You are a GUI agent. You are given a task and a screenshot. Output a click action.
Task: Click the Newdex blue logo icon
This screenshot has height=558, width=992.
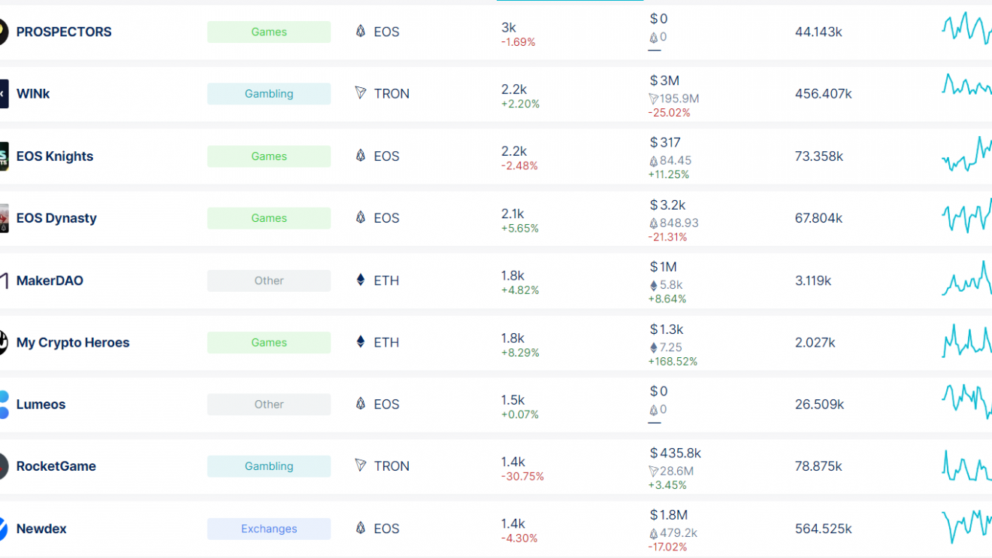pos(4,529)
